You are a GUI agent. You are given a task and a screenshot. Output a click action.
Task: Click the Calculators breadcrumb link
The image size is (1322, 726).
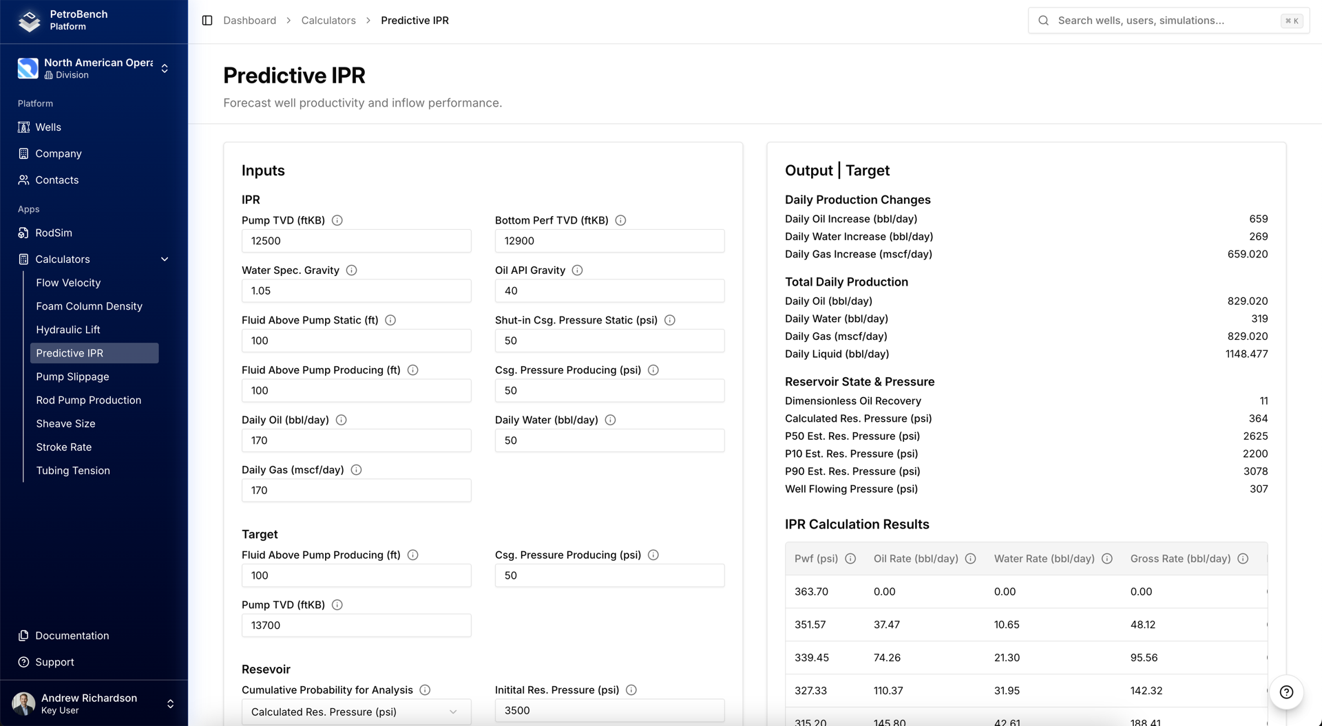coord(328,21)
